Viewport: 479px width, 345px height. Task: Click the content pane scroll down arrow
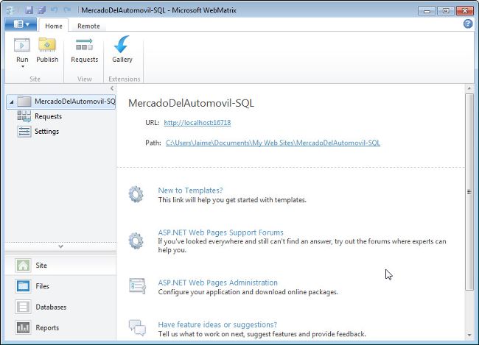coord(469,335)
